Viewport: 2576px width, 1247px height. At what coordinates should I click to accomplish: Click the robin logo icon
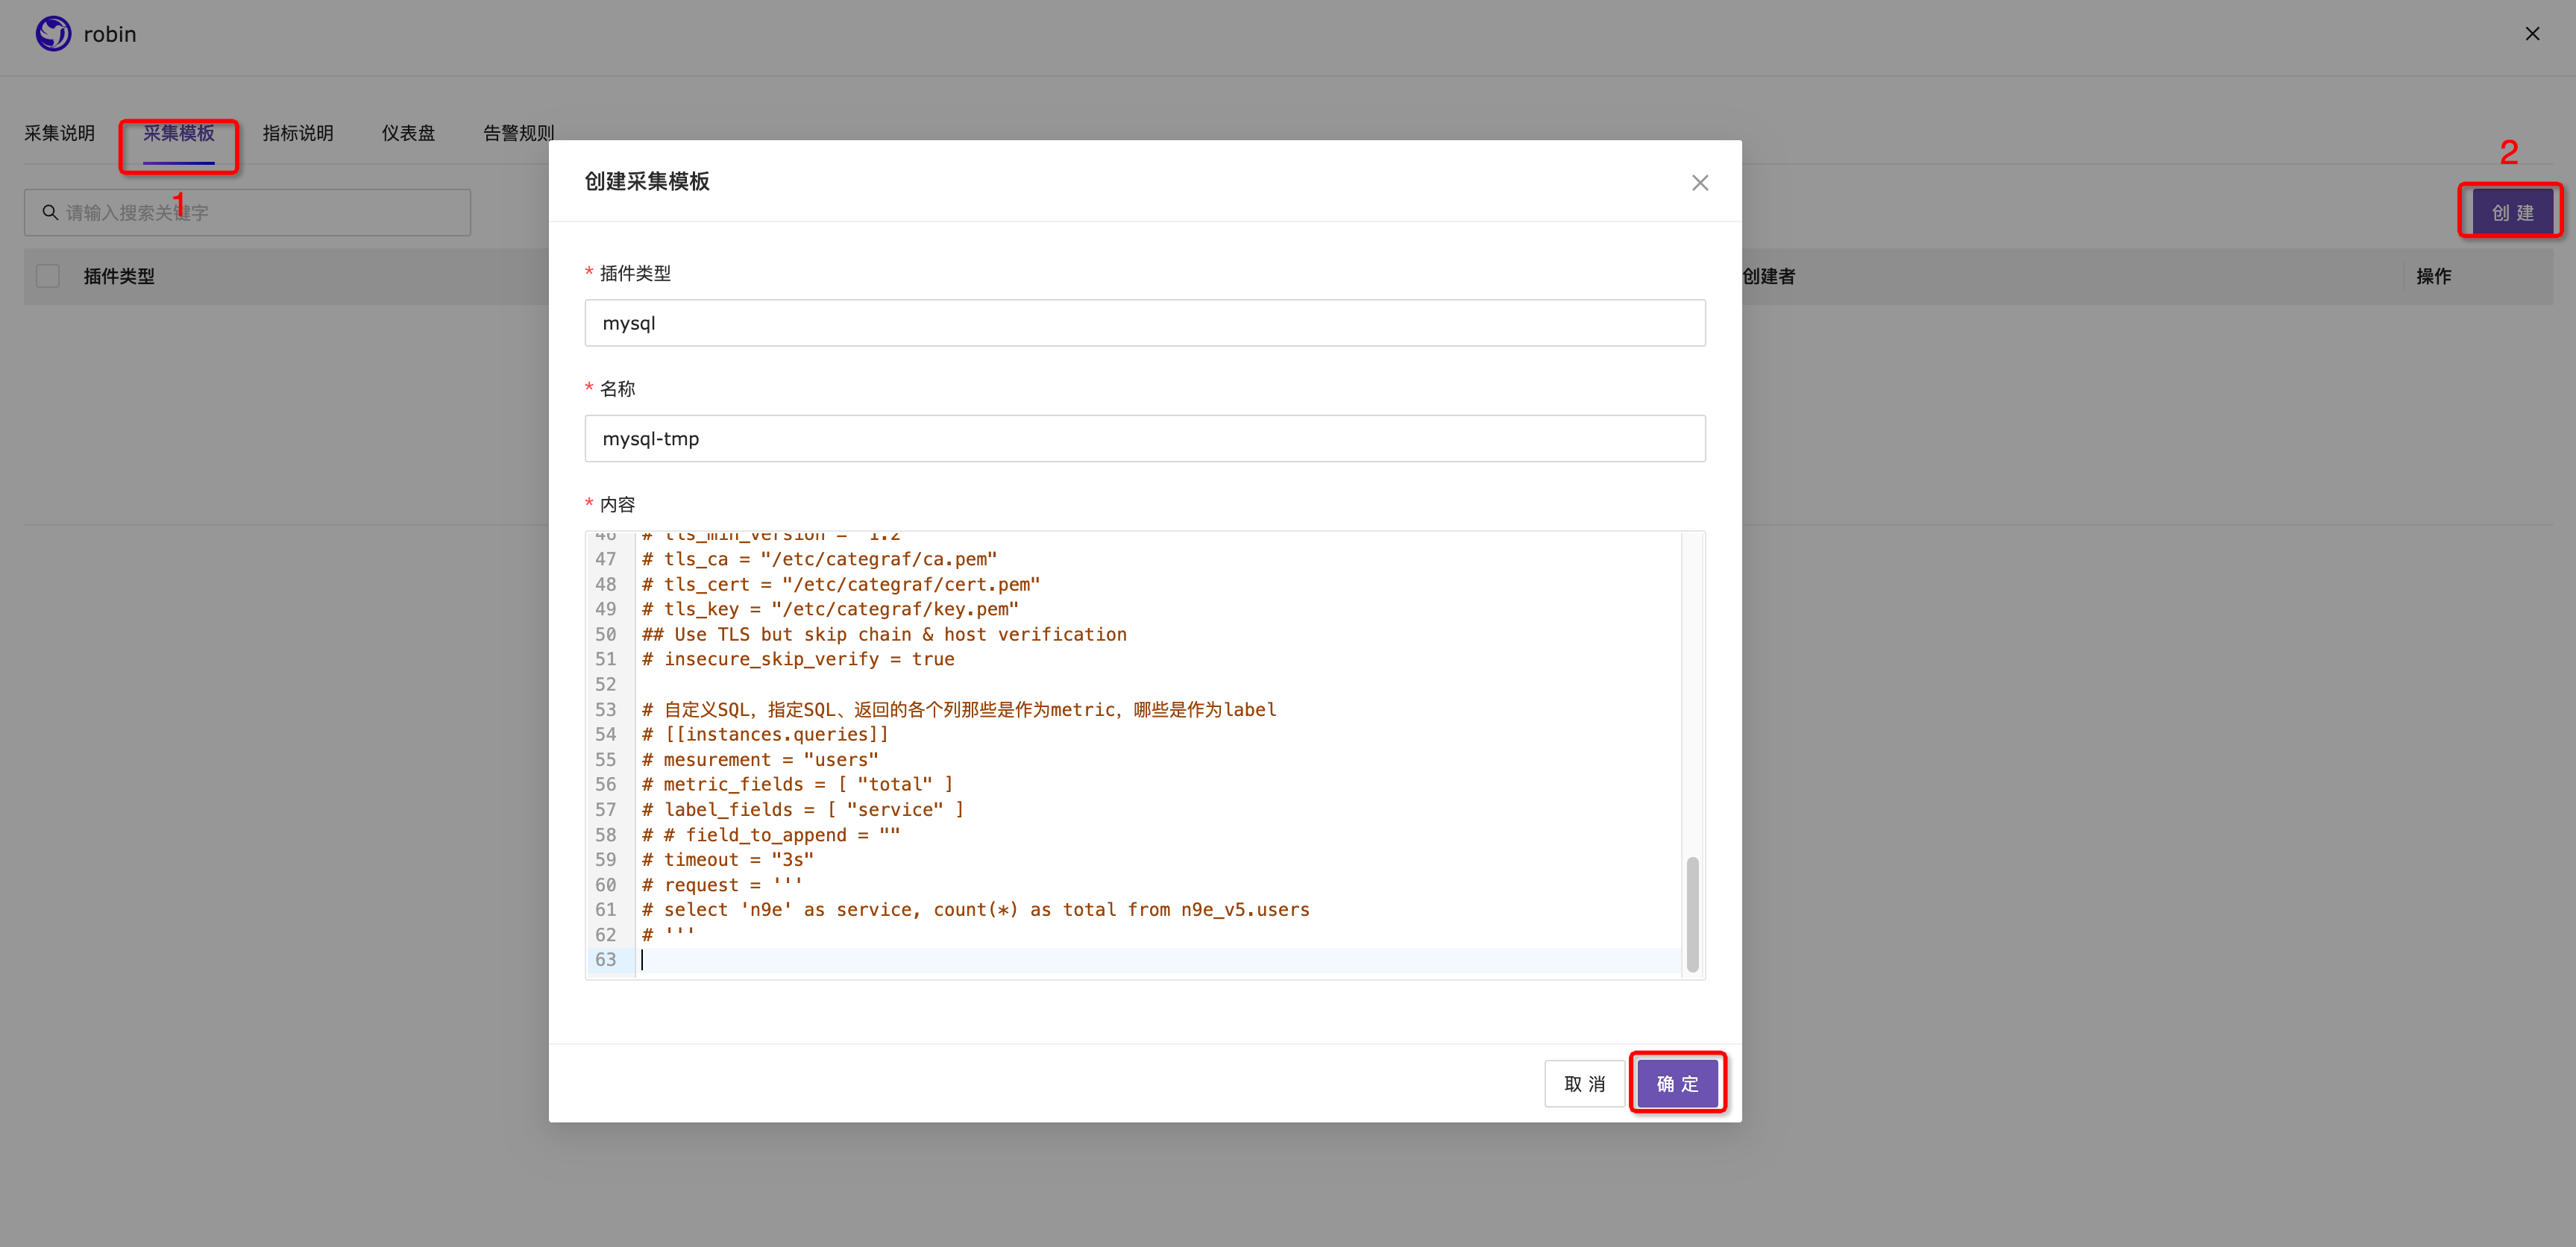(53, 34)
